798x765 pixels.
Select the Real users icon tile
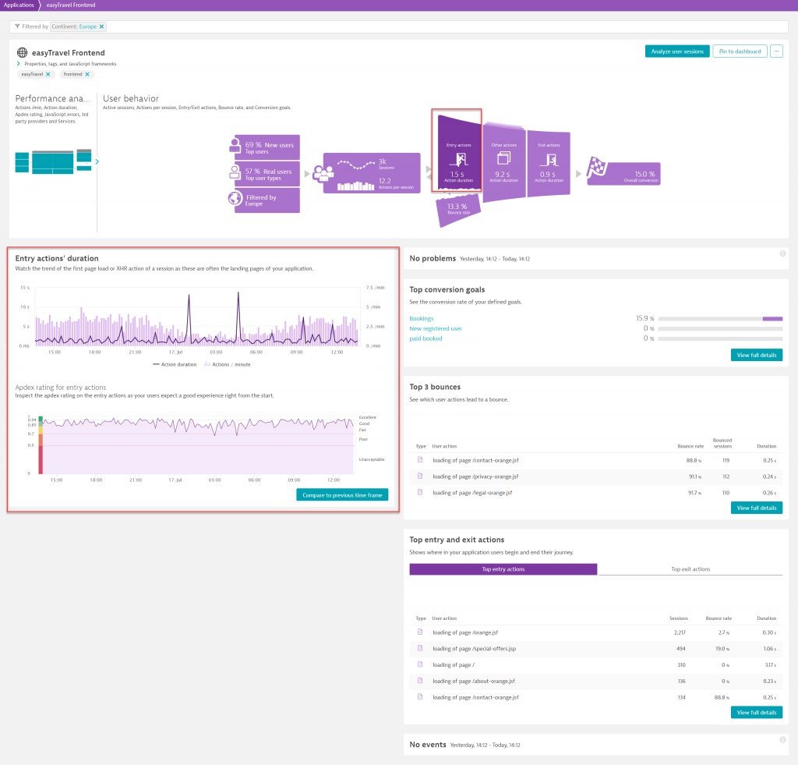click(x=235, y=173)
